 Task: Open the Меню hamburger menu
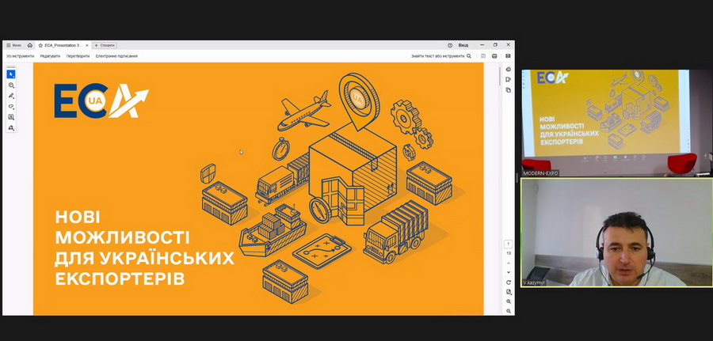pos(13,45)
